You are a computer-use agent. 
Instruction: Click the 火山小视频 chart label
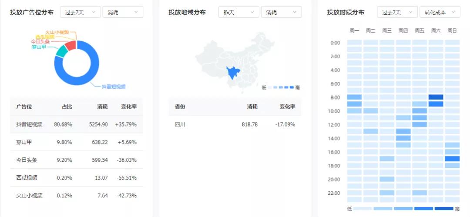coord(57,32)
